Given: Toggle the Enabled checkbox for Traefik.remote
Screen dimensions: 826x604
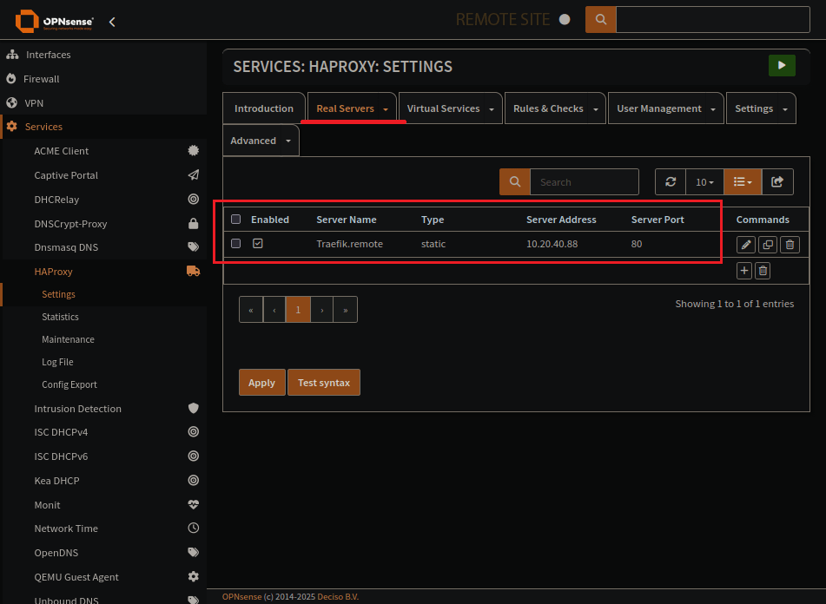Looking at the screenshot, I should 258,243.
